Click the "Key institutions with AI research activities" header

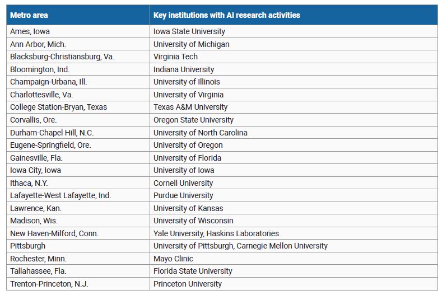226,15
